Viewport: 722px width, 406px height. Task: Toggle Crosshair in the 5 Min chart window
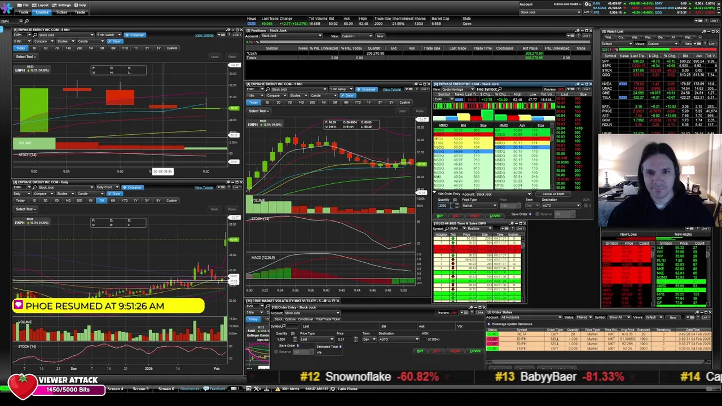coord(135,35)
